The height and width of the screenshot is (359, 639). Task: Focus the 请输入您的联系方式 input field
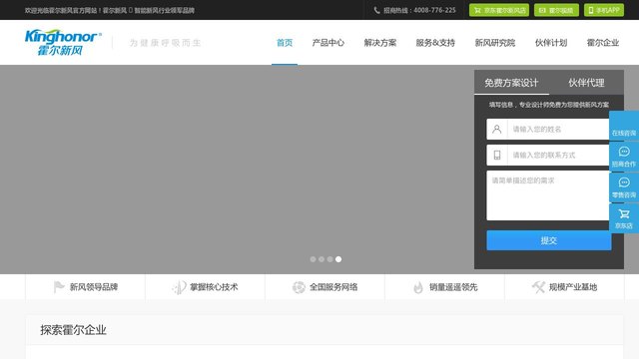tap(558, 156)
